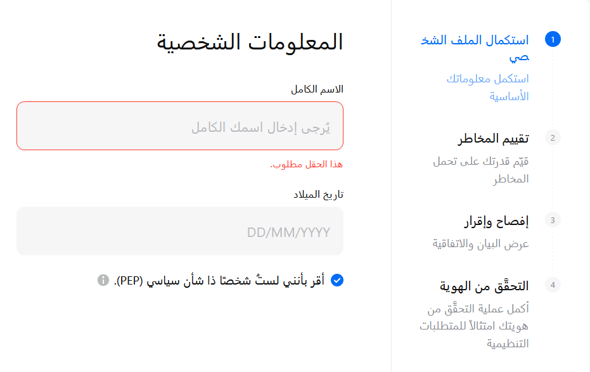The width and height of the screenshot is (590, 372).
Task: Open the 'إفصاح وإقرار' step
Action: pyautogui.click(x=496, y=221)
